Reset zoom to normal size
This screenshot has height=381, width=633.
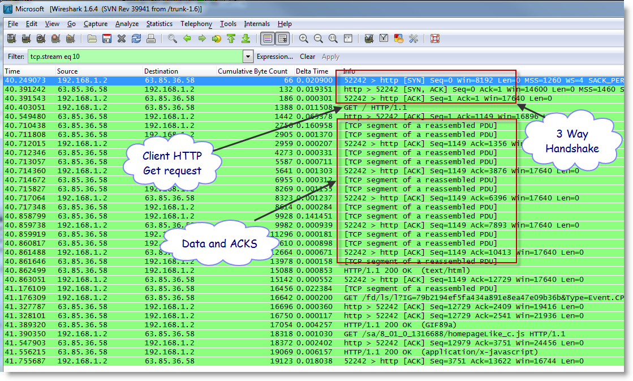tap(333, 39)
